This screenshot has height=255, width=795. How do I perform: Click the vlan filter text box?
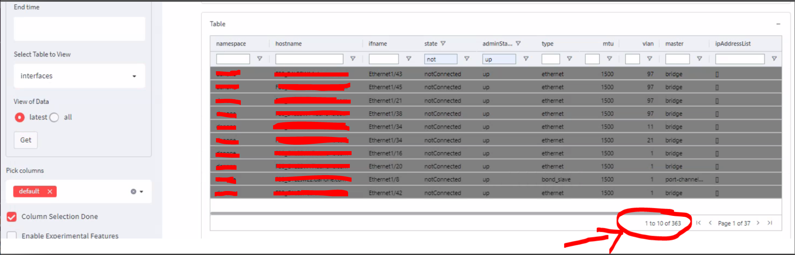point(633,59)
